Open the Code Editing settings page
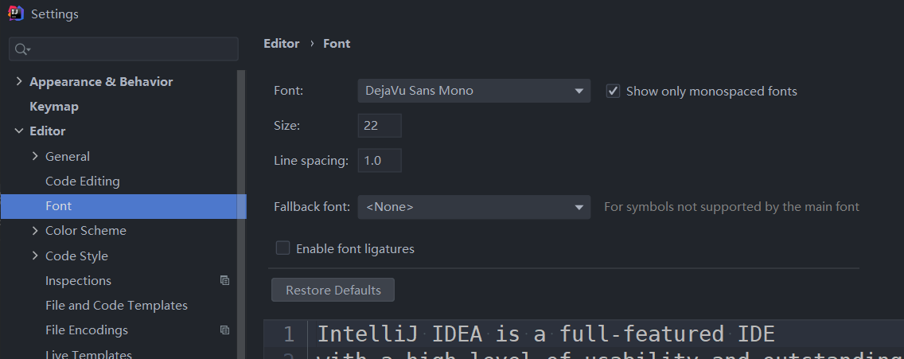Image resolution: width=904 pixels, height=359 pixels. tap(83, 181)
